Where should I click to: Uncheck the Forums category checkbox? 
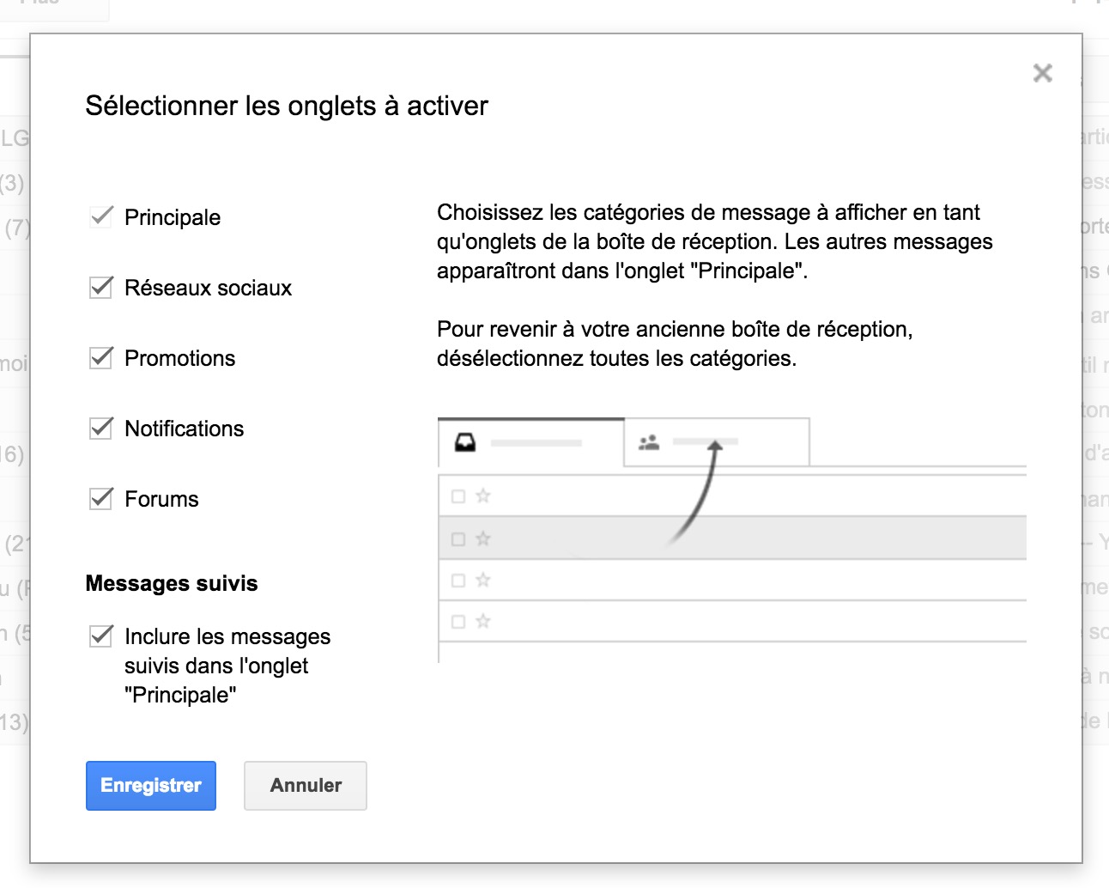[101, 498]
